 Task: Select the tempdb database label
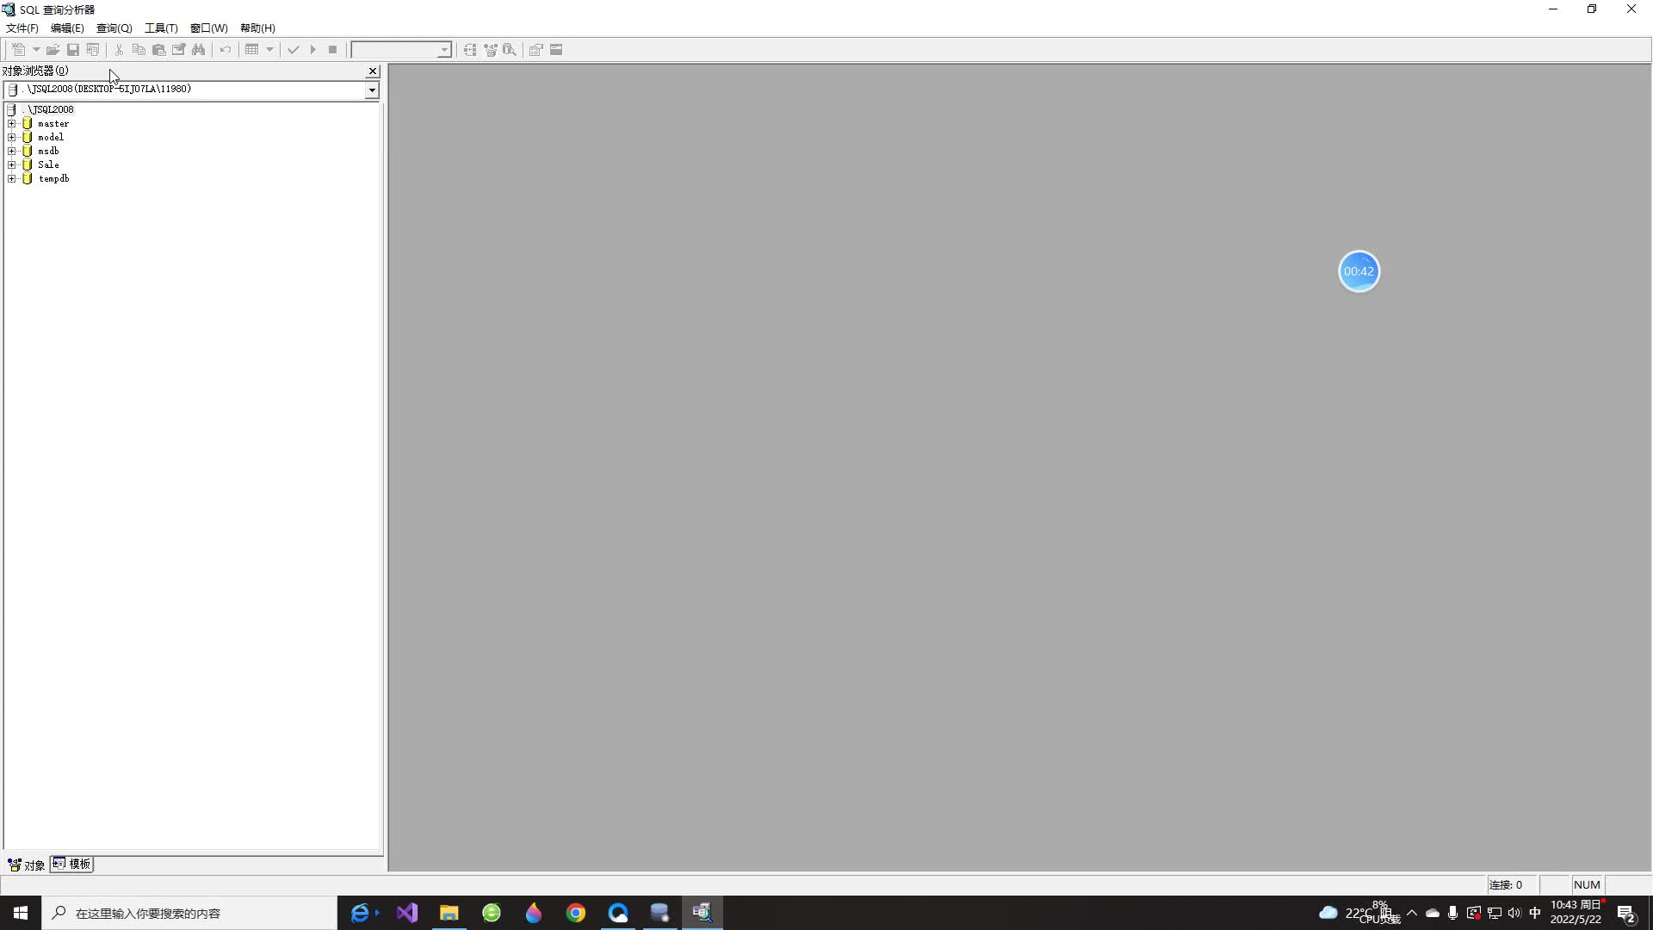tap(53, 178)
